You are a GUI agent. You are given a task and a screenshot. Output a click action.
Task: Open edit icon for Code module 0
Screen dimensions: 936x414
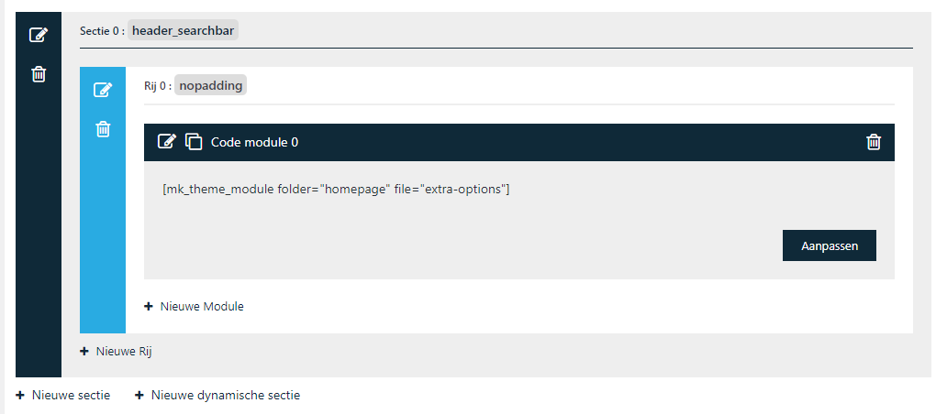click(166, 142)
